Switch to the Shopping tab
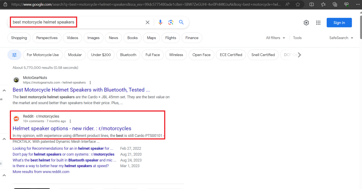The image size is (362, 189). click(x=19, y=38)
